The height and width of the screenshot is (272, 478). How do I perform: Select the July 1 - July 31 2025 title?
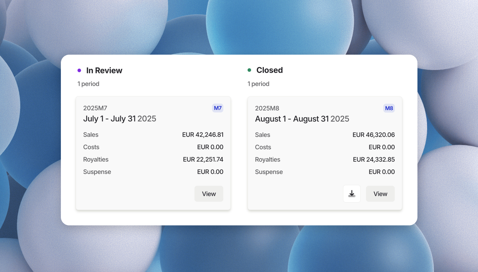tap(119, 119)
